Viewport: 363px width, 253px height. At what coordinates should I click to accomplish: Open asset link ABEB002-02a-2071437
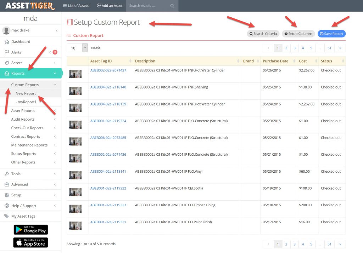[x=108, y=70]
